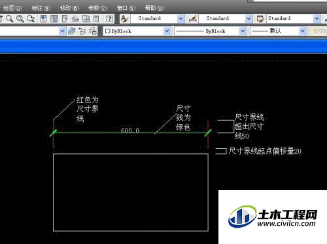The width and height of the screenshot is (327, 244).
Task: Click Make Object's Layer Current icon
Action: click(x=71, y=31)
